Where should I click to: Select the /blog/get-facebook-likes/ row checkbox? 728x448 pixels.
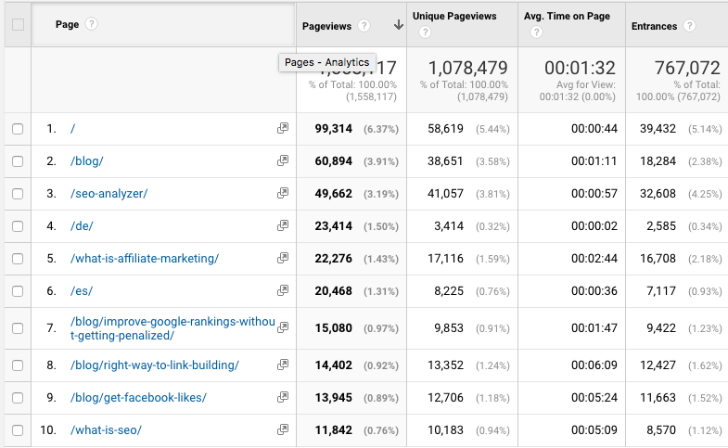[18, 398]
